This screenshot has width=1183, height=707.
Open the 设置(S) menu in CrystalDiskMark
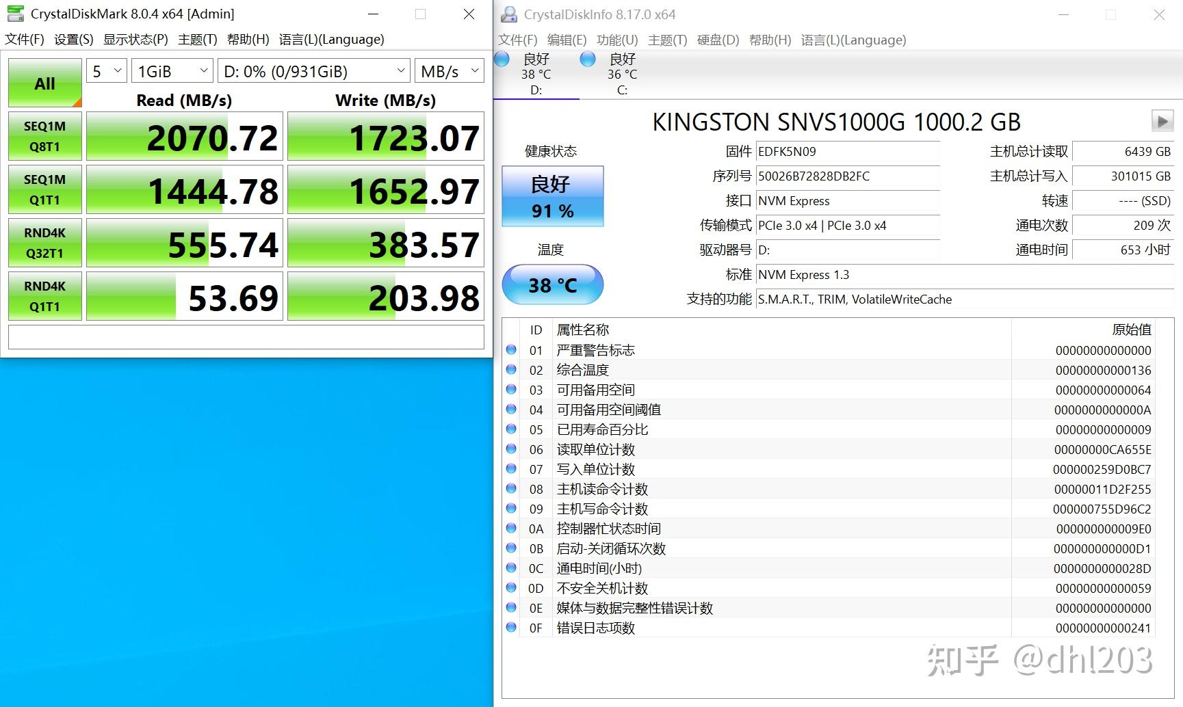[73, 39]
